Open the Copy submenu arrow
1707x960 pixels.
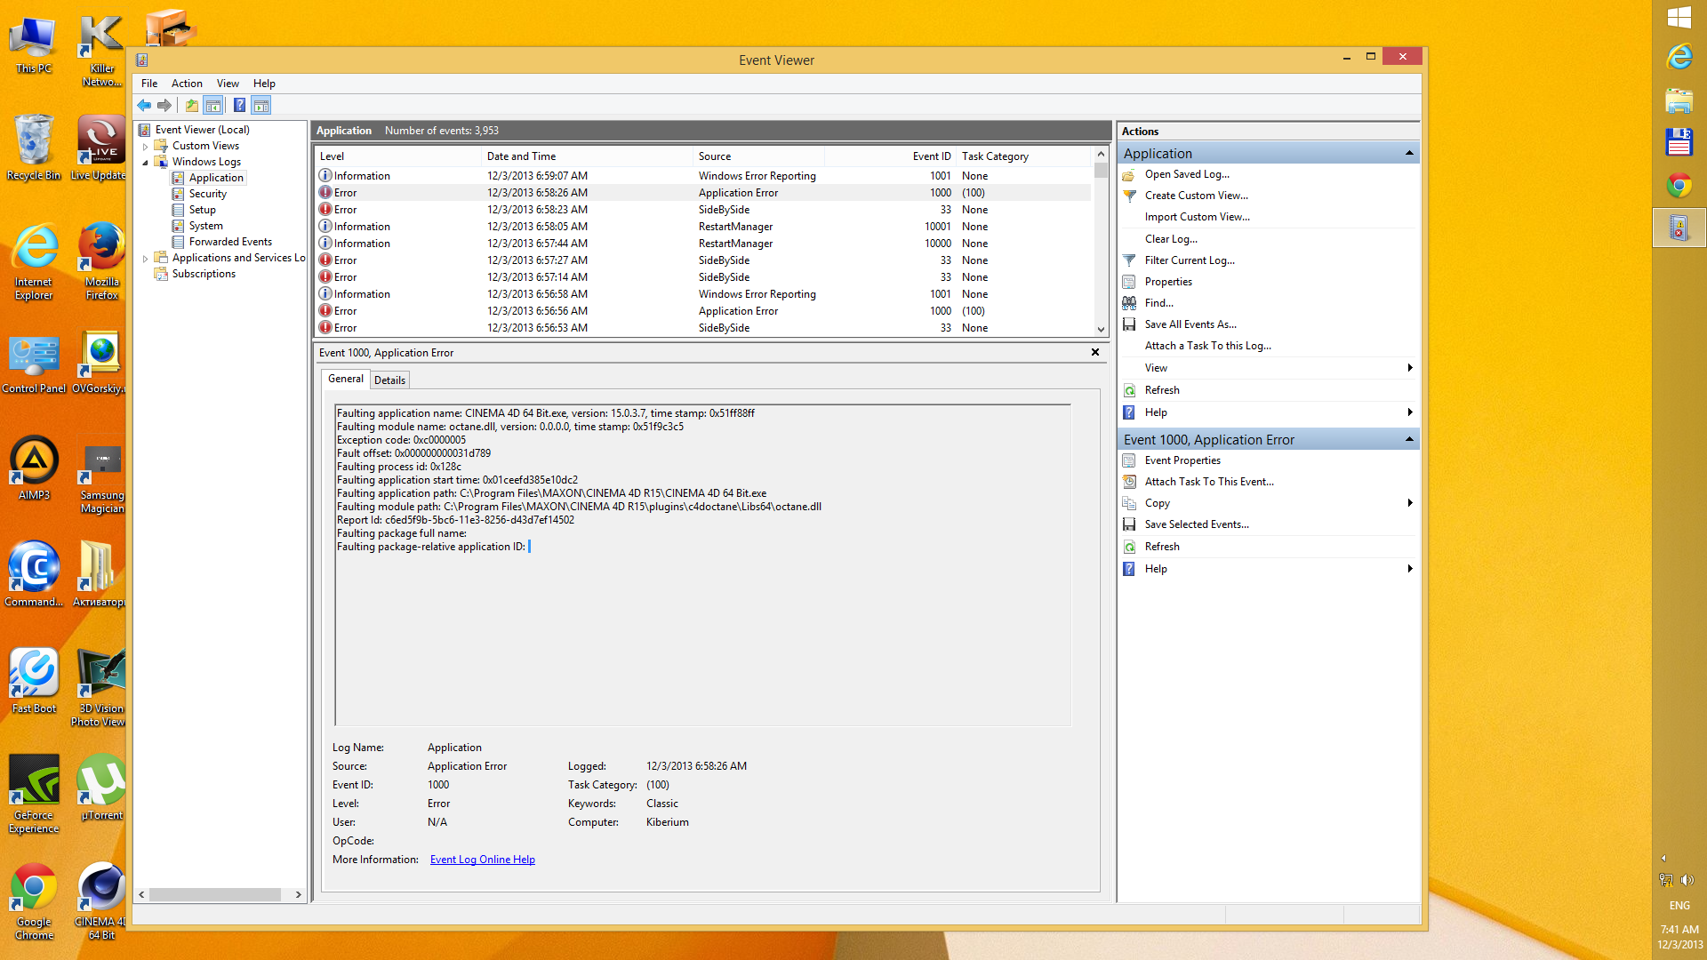1410,503
